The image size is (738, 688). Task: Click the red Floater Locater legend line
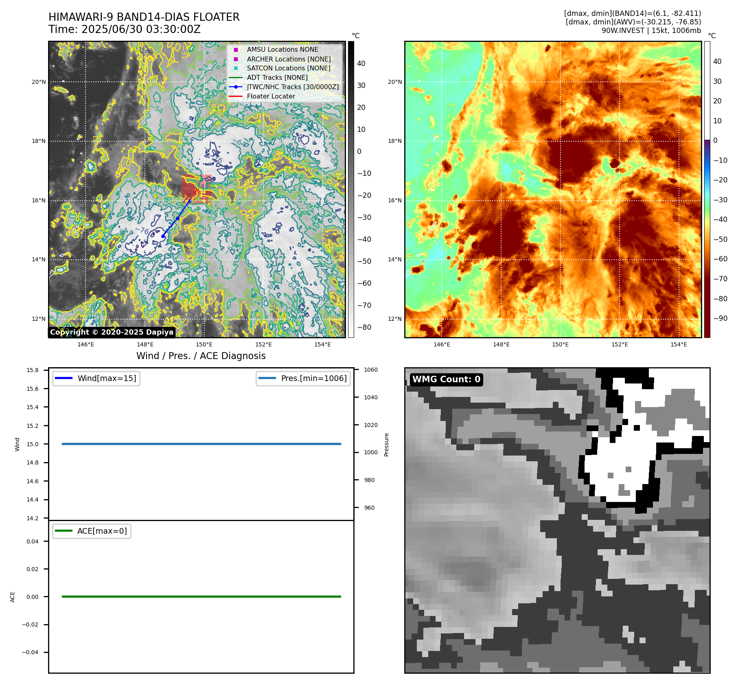236,96
